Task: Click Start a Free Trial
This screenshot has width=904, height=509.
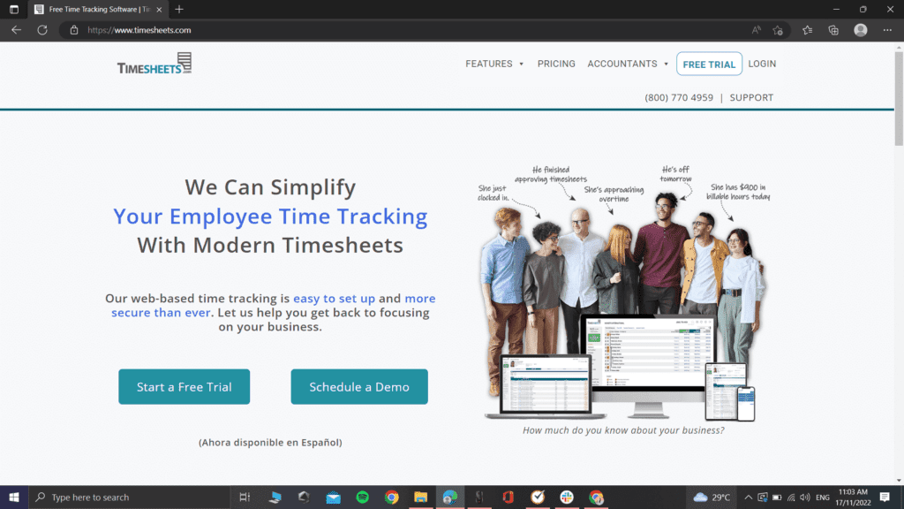Action: pyautogui.click(x=184, y=386)
